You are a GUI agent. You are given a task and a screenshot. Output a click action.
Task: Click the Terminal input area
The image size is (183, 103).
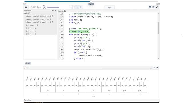(91, 102)
